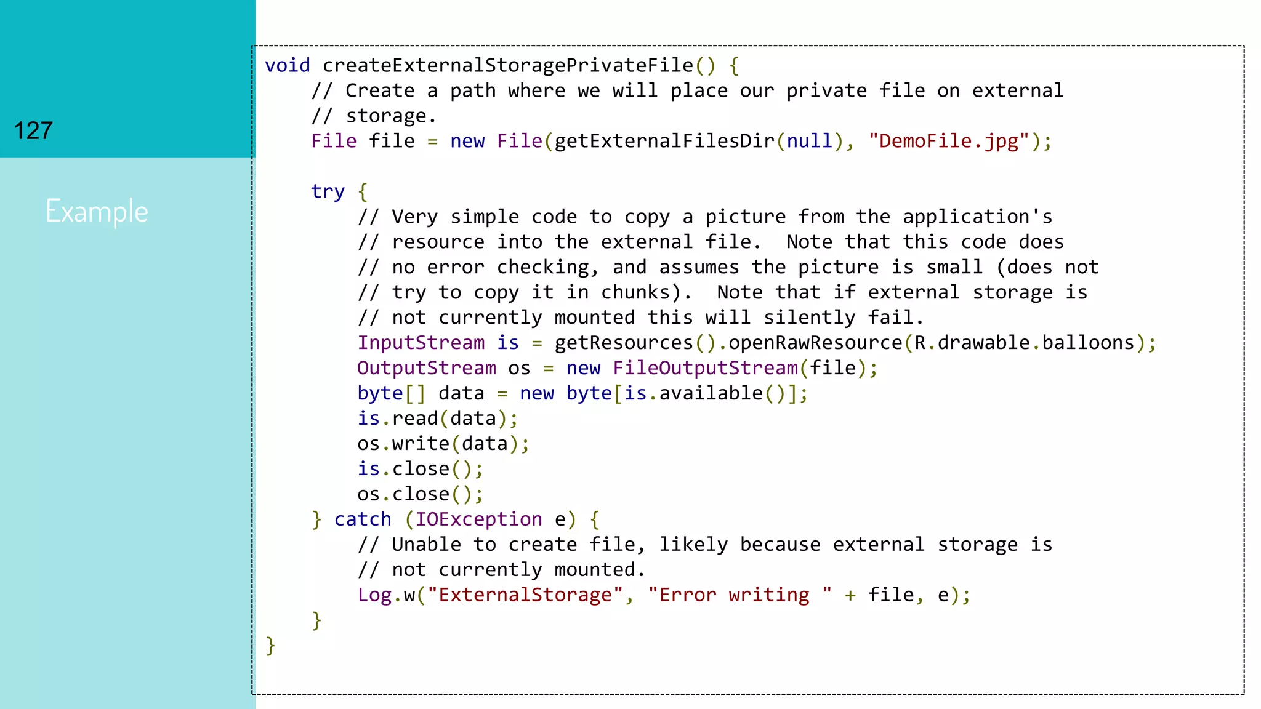Click the comment line '// storage.'

pyautogui.click(x=374, y=116)
